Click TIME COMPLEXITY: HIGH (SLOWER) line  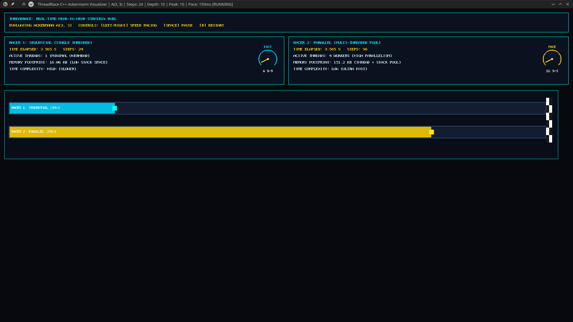click(x=43, y=69)
